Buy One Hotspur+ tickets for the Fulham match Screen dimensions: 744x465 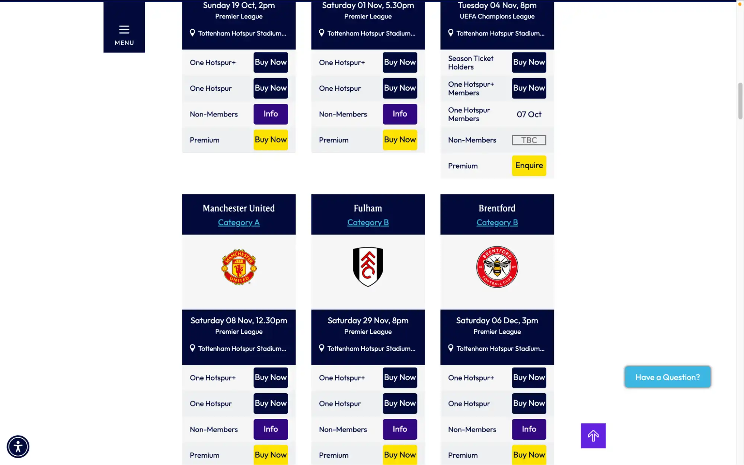pyautogui.click(x=400, y=377)
